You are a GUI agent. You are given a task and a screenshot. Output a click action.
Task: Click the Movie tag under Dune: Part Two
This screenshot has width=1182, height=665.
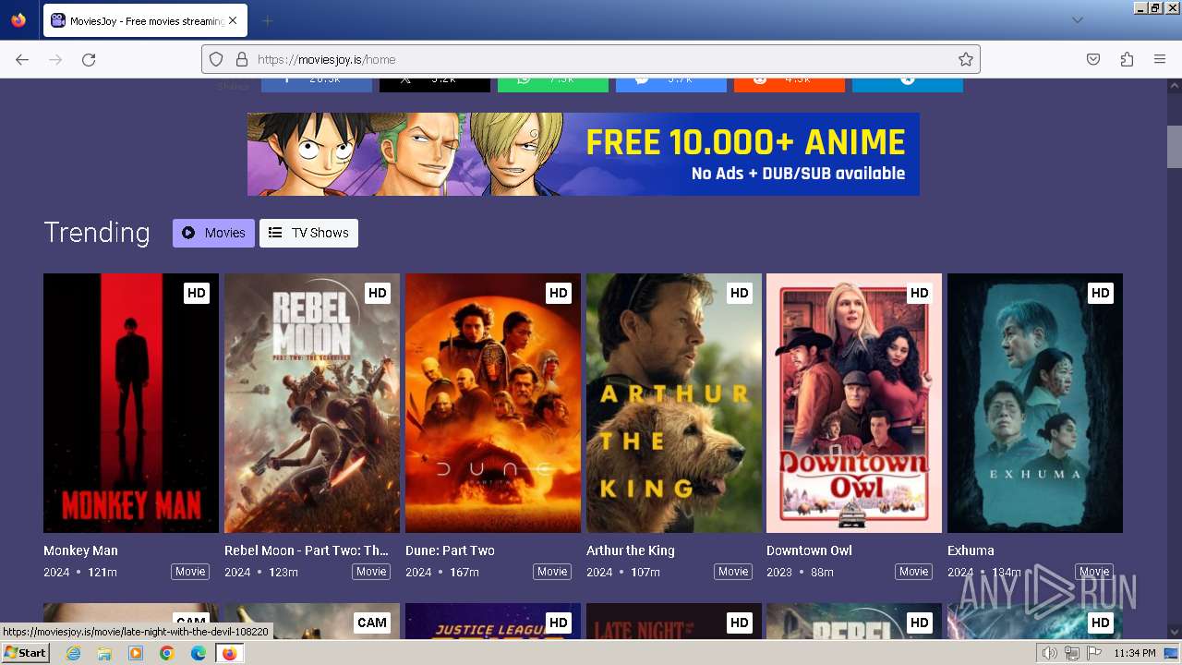552,572
